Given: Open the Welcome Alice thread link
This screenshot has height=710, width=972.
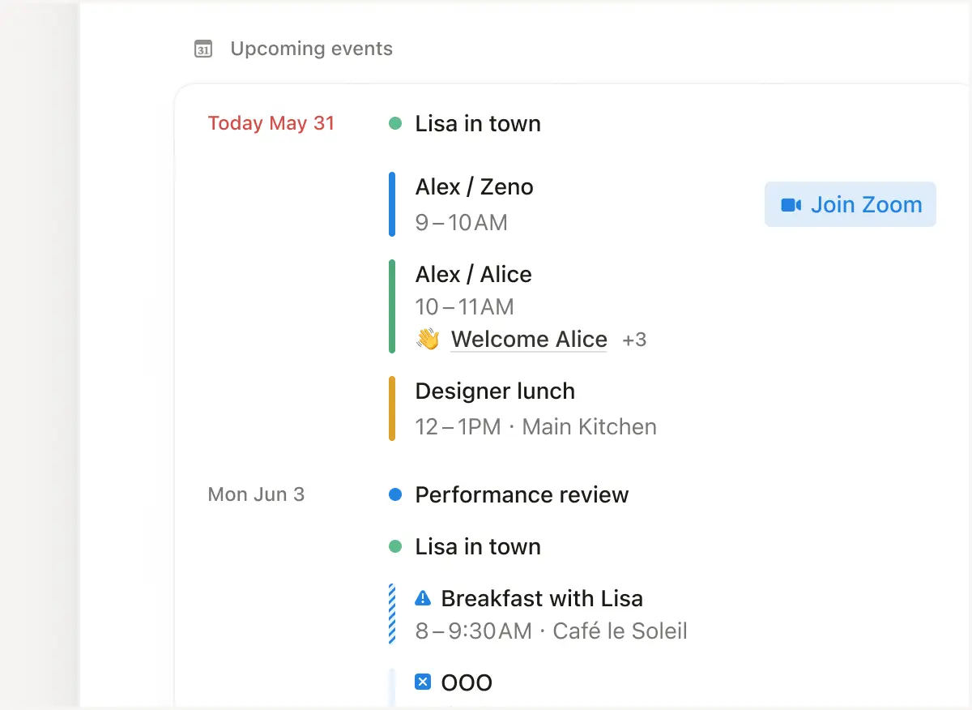Looking at the screenshot, I should (528, 339).
